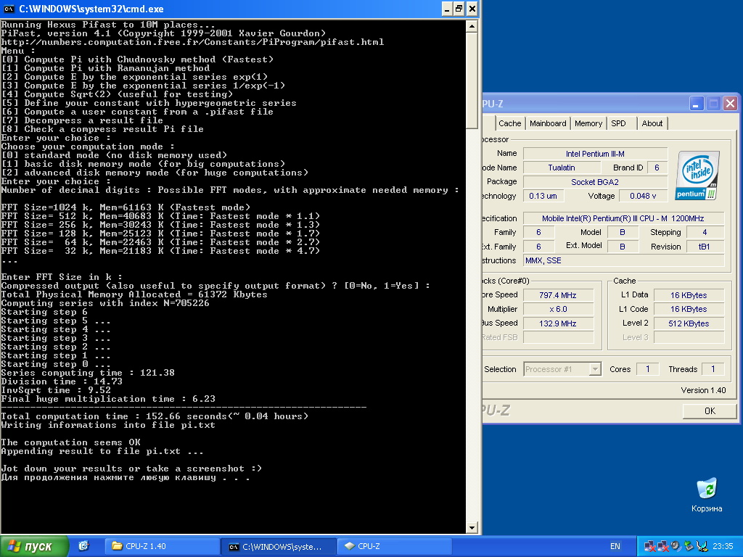This screenshot has height=557, width=743.
Task: Click the disconnected network icon beside the speaker
Action: tap(663, 546)
